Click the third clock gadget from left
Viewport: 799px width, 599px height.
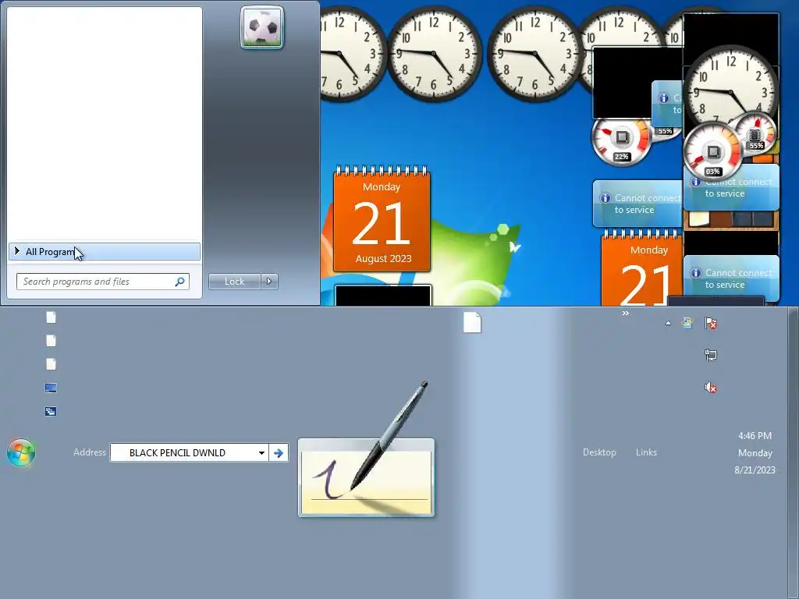[535, 54]
